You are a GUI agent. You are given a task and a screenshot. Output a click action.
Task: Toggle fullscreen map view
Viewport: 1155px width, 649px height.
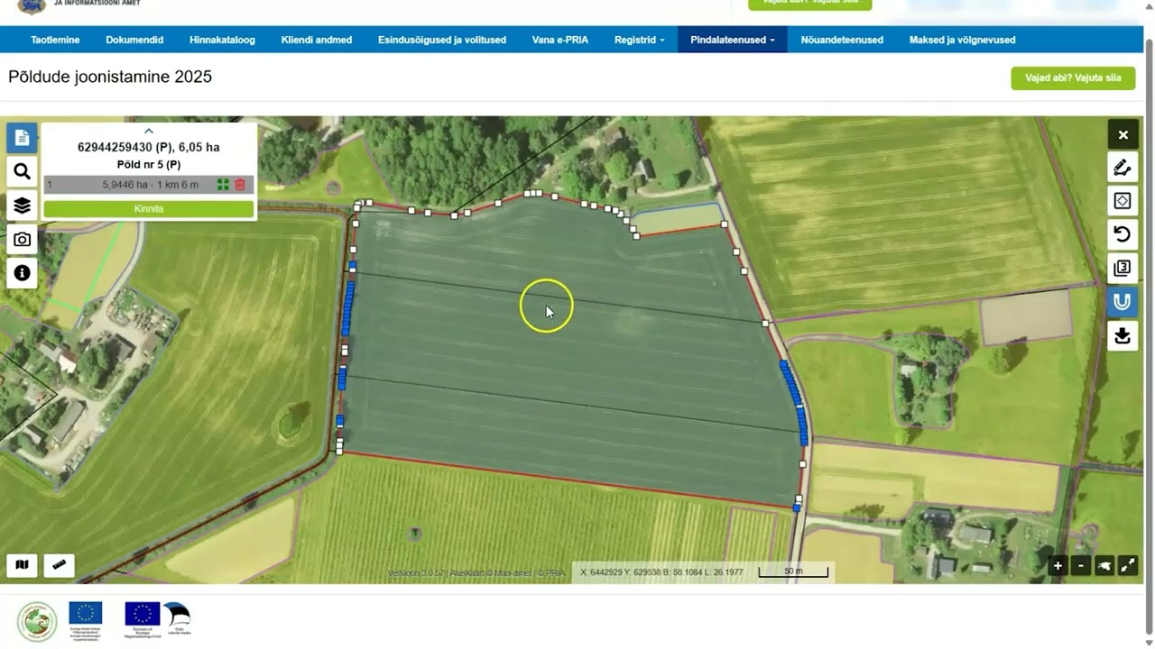click(1128, 566)
